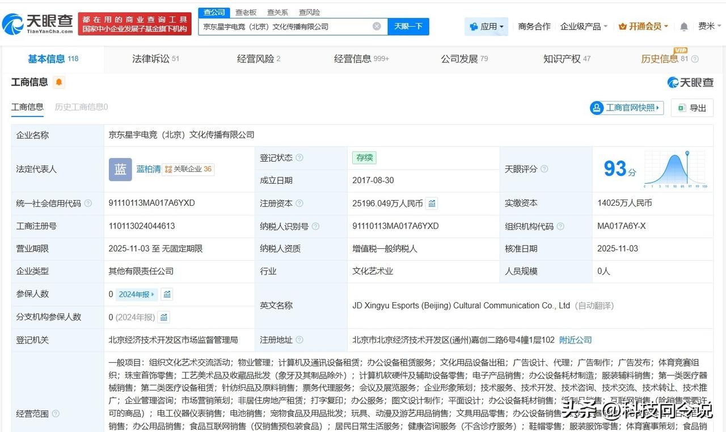The height and width of the screenshot is (432, 726).
Task: Select the 历史工商信息 sub-tab
Action: coord(81,107)
